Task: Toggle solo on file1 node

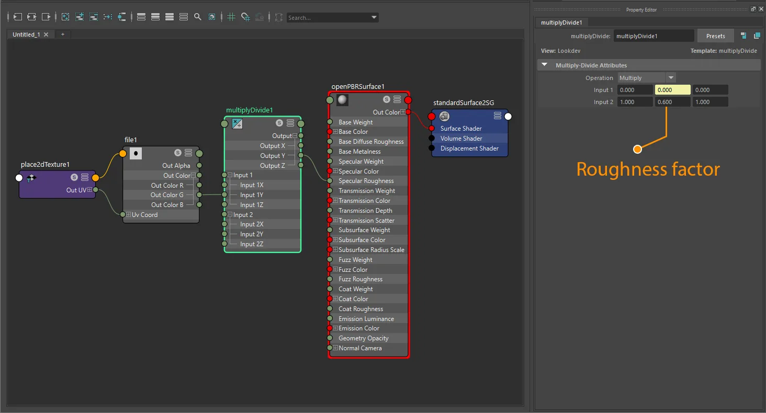Action: (x=178, y=153)
